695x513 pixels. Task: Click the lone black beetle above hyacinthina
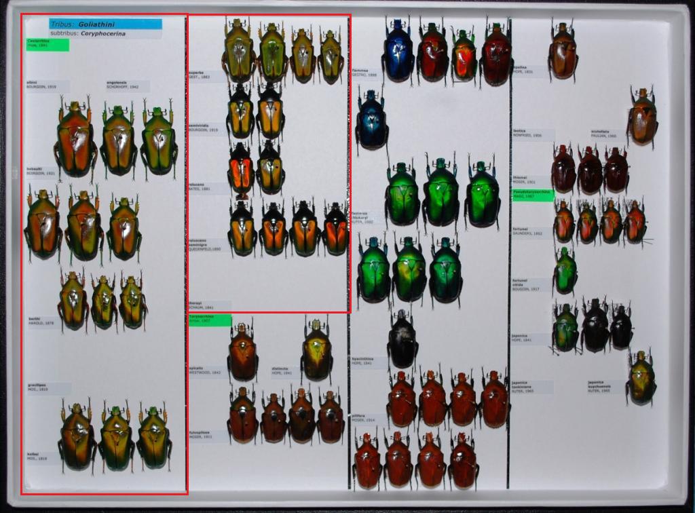[x=402, y=339]
